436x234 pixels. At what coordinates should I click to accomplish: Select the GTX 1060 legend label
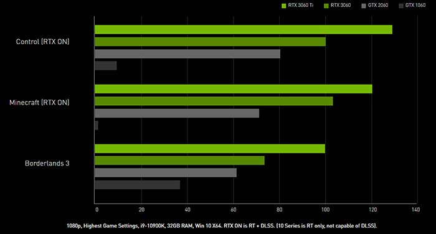tap(415, 5)
